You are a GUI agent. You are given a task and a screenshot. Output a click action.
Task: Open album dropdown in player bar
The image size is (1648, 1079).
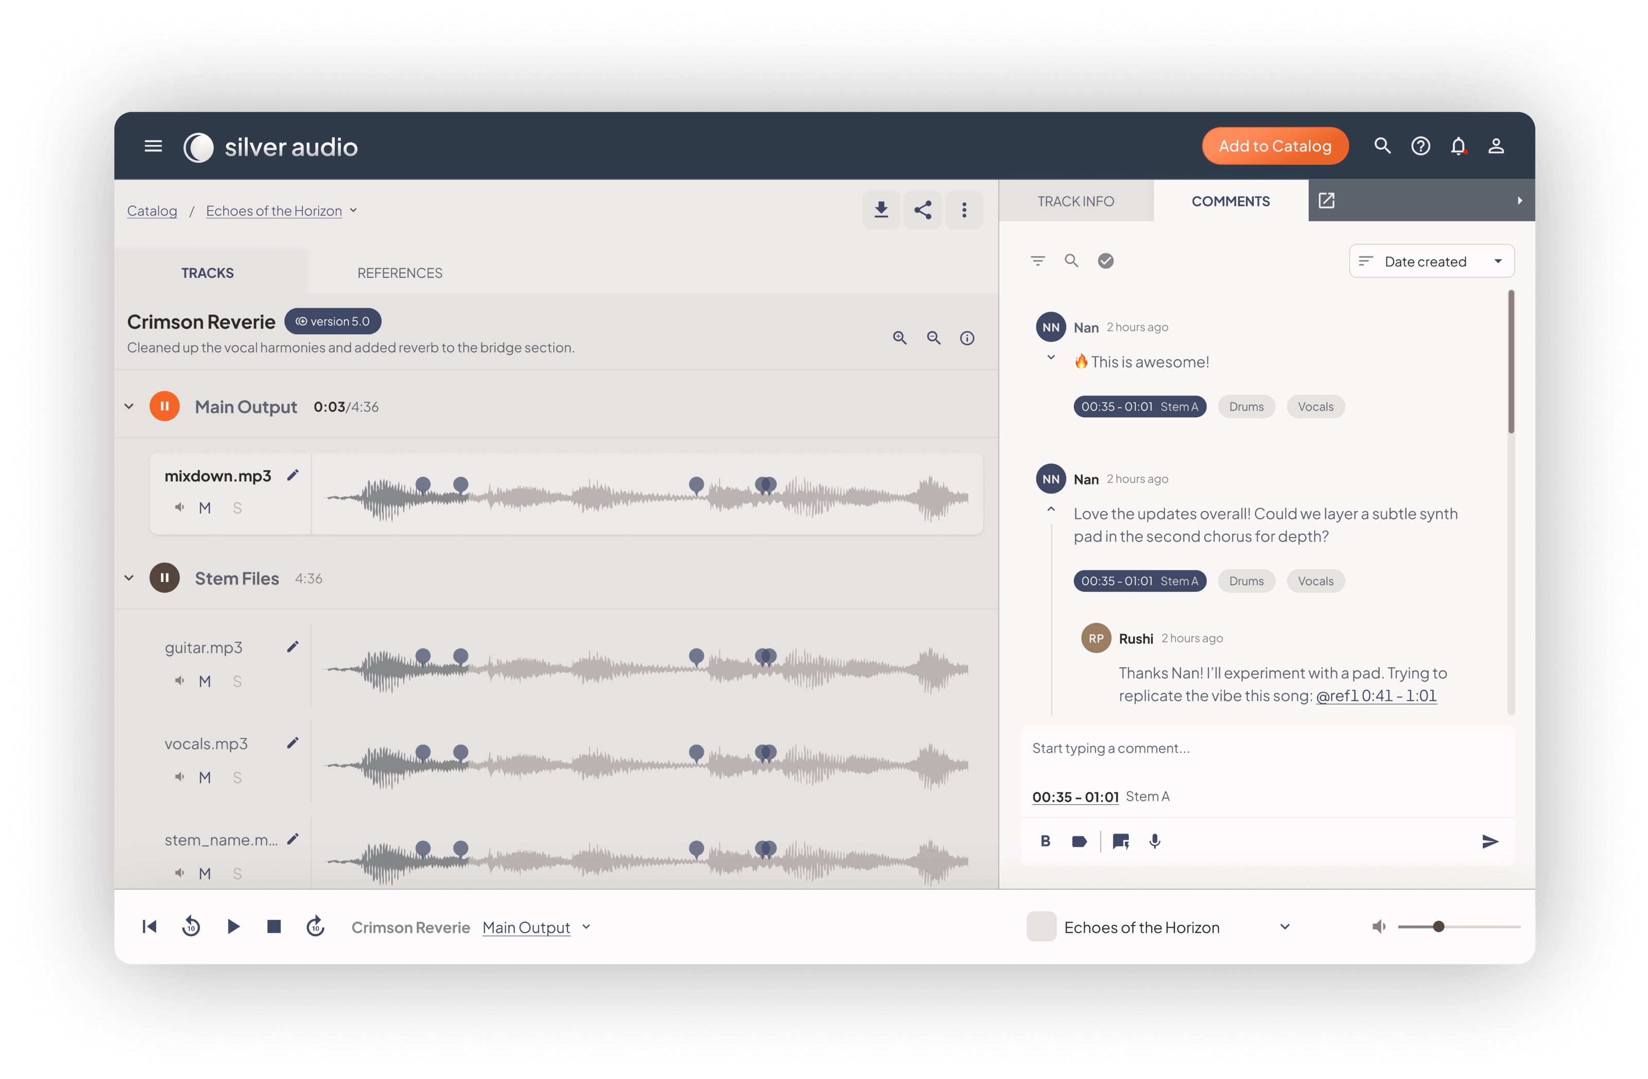pos(1285,927)
